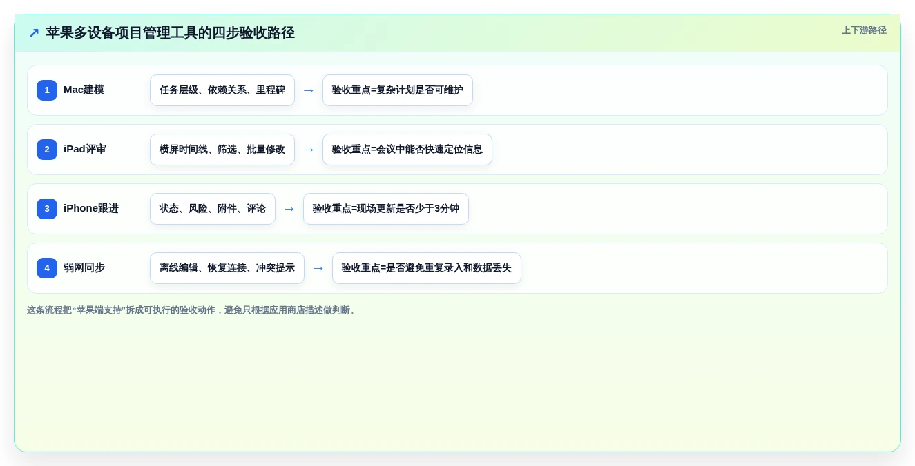The image size is (915, 466).
Task: Click the 离线编辑、恢复连接、冲突提示 box
Action: point(227,268)
